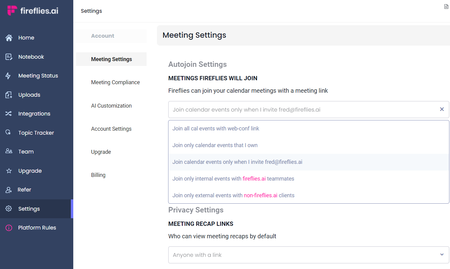
Task: Choose Join only external events with clients
Action: [309, 195]
